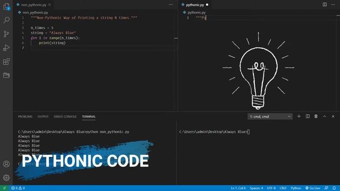Screen dimensions: 340x191
Task: Open the Accounts menu icon
Action: pos(6,164)
